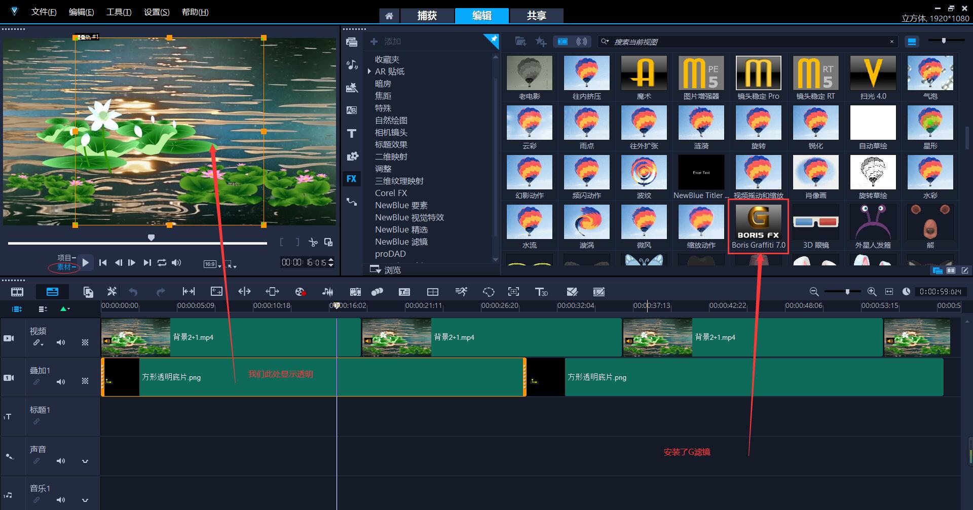Screen dimensions: 973x510
Task: Adjust the library thumbnail size slider
Action: (x=944, y=41)
